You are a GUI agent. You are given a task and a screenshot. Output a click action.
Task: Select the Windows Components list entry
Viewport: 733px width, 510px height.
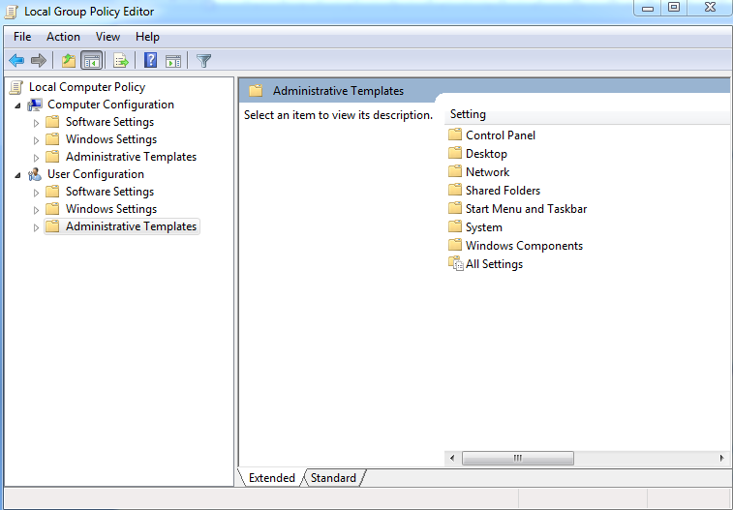(524, 246)
